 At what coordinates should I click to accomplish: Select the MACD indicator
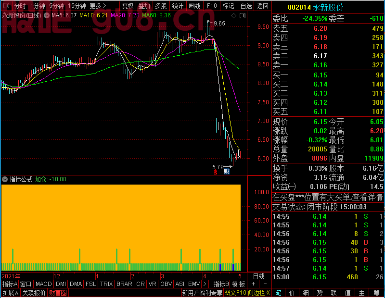[43, 284]
